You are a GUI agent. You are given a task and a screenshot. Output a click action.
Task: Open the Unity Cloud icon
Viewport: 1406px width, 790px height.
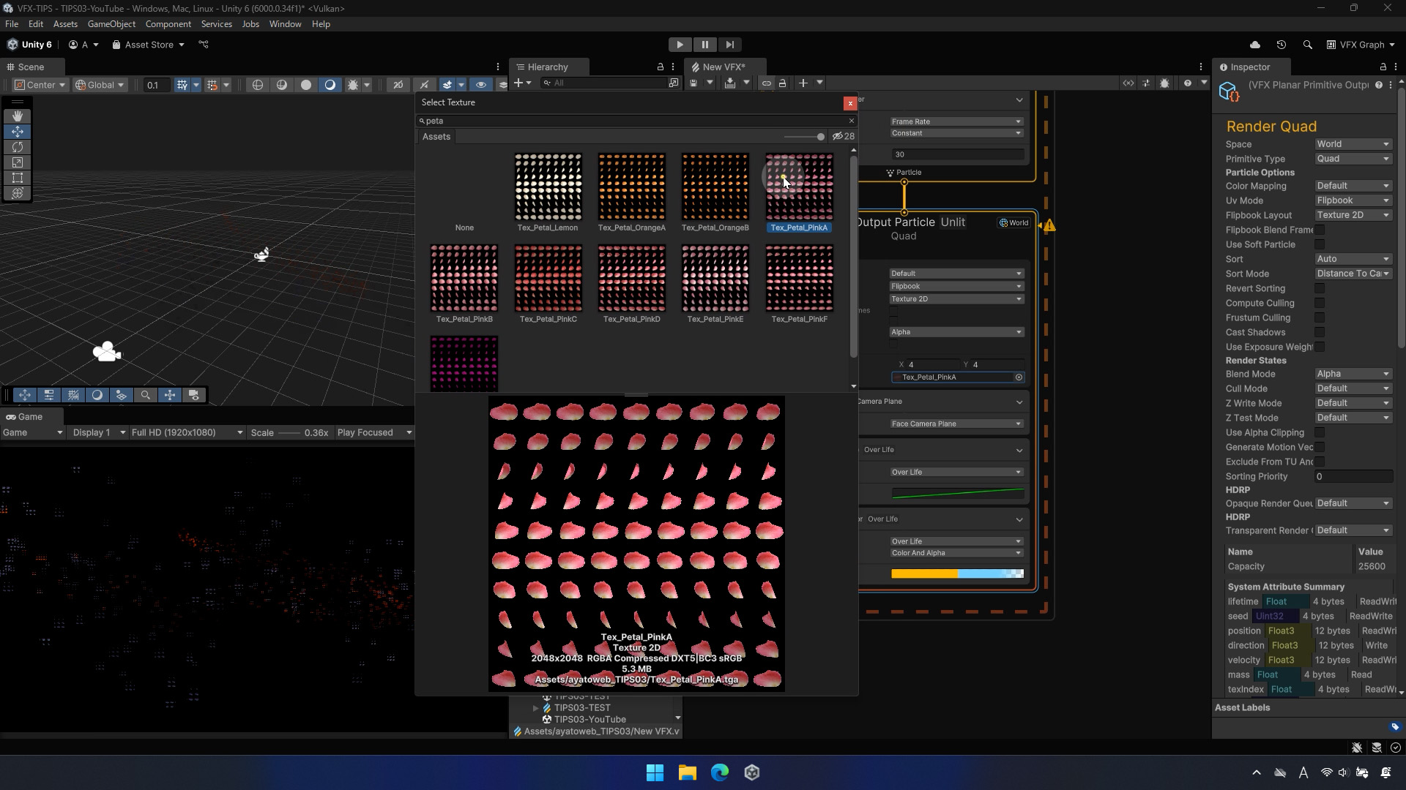(1255, 45)
